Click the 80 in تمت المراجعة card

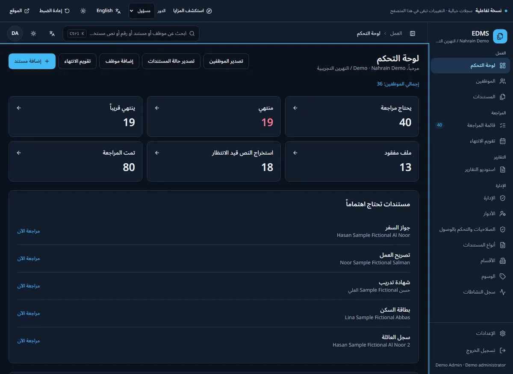[x=129, y=167]
